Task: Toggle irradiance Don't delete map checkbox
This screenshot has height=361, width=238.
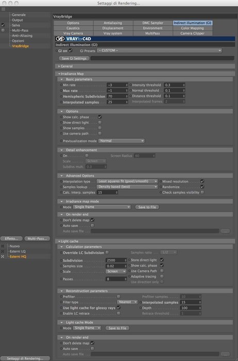Action: [x=92, y=220]
